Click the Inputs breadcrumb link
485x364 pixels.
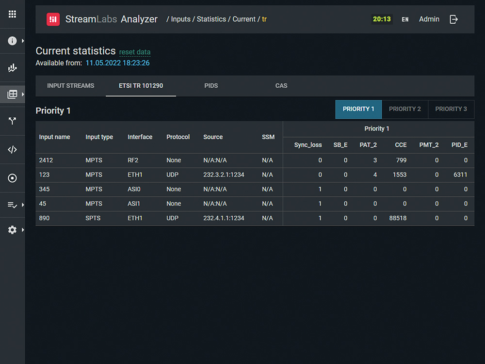pos(180,19)
